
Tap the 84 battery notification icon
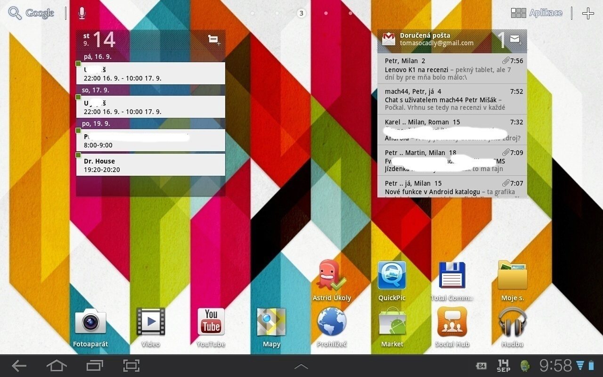(481, 366)
